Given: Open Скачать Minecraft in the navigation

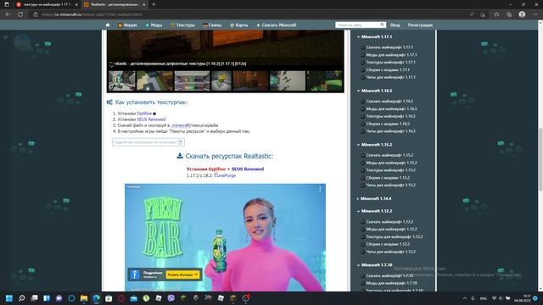Looking at the screenshot, I should 277,25.
